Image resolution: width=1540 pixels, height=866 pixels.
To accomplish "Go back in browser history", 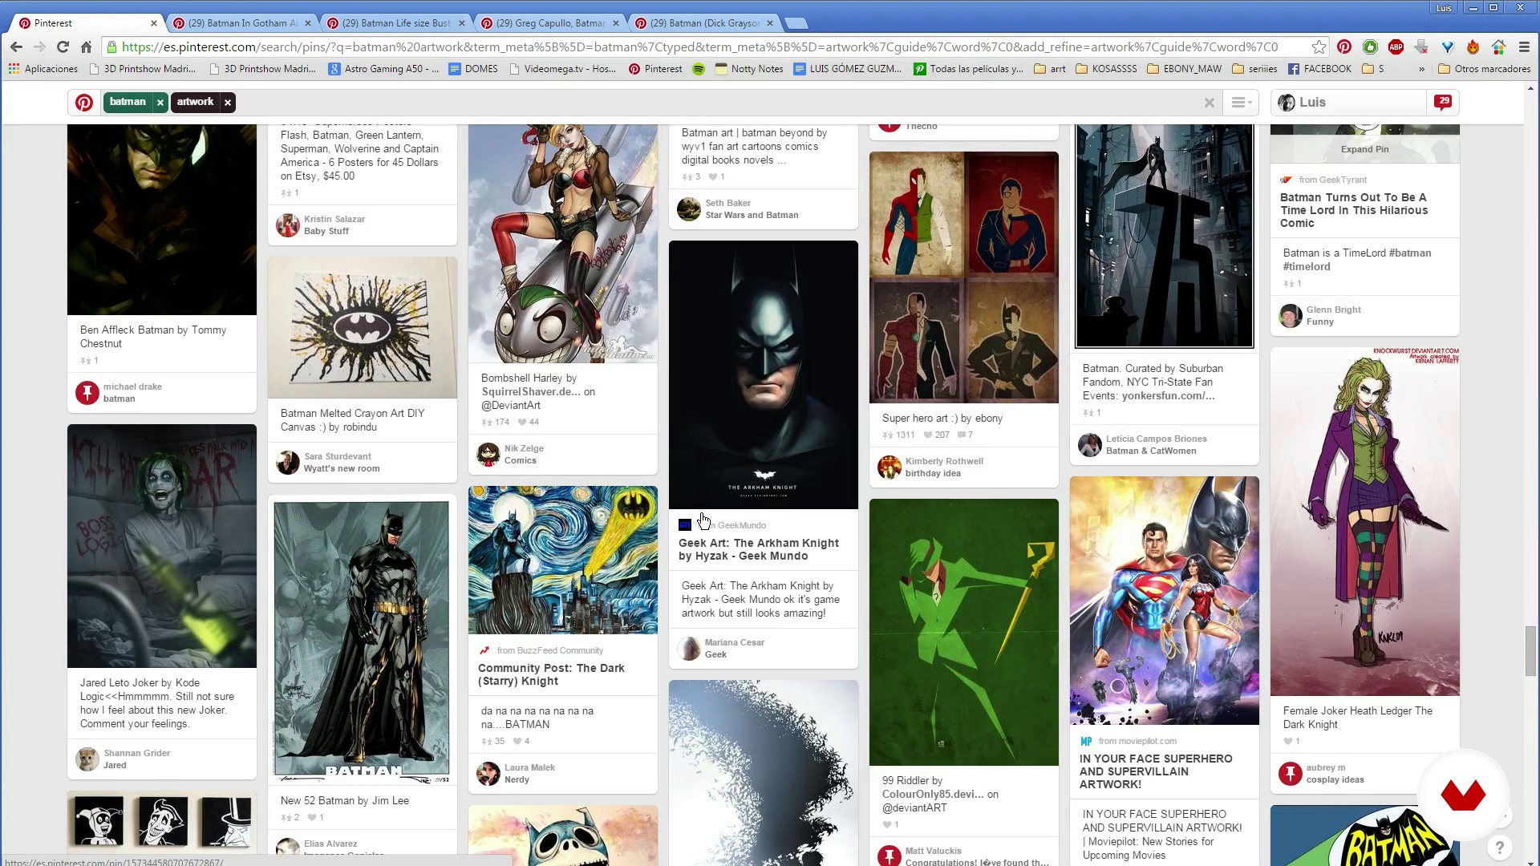I will [x=17, y=47].
